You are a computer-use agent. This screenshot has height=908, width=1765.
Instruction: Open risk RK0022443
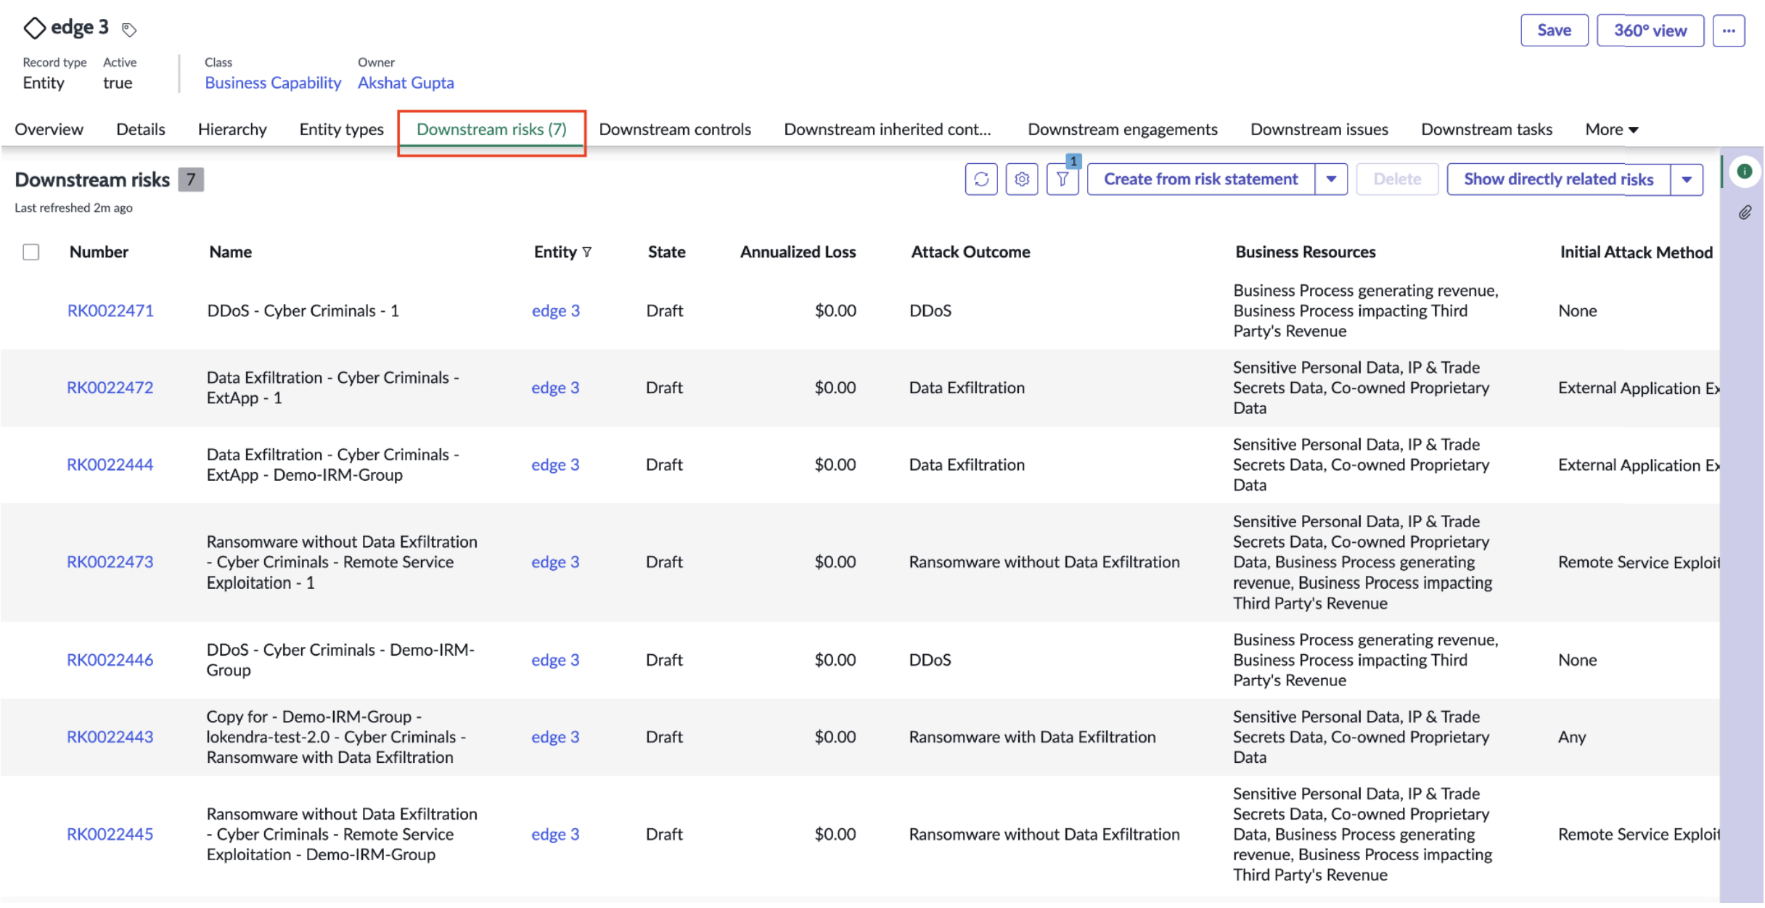[110, 737]
